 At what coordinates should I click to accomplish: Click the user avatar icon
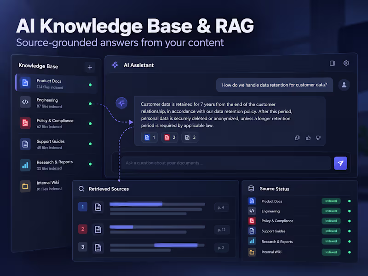click(x=344, y=85)
